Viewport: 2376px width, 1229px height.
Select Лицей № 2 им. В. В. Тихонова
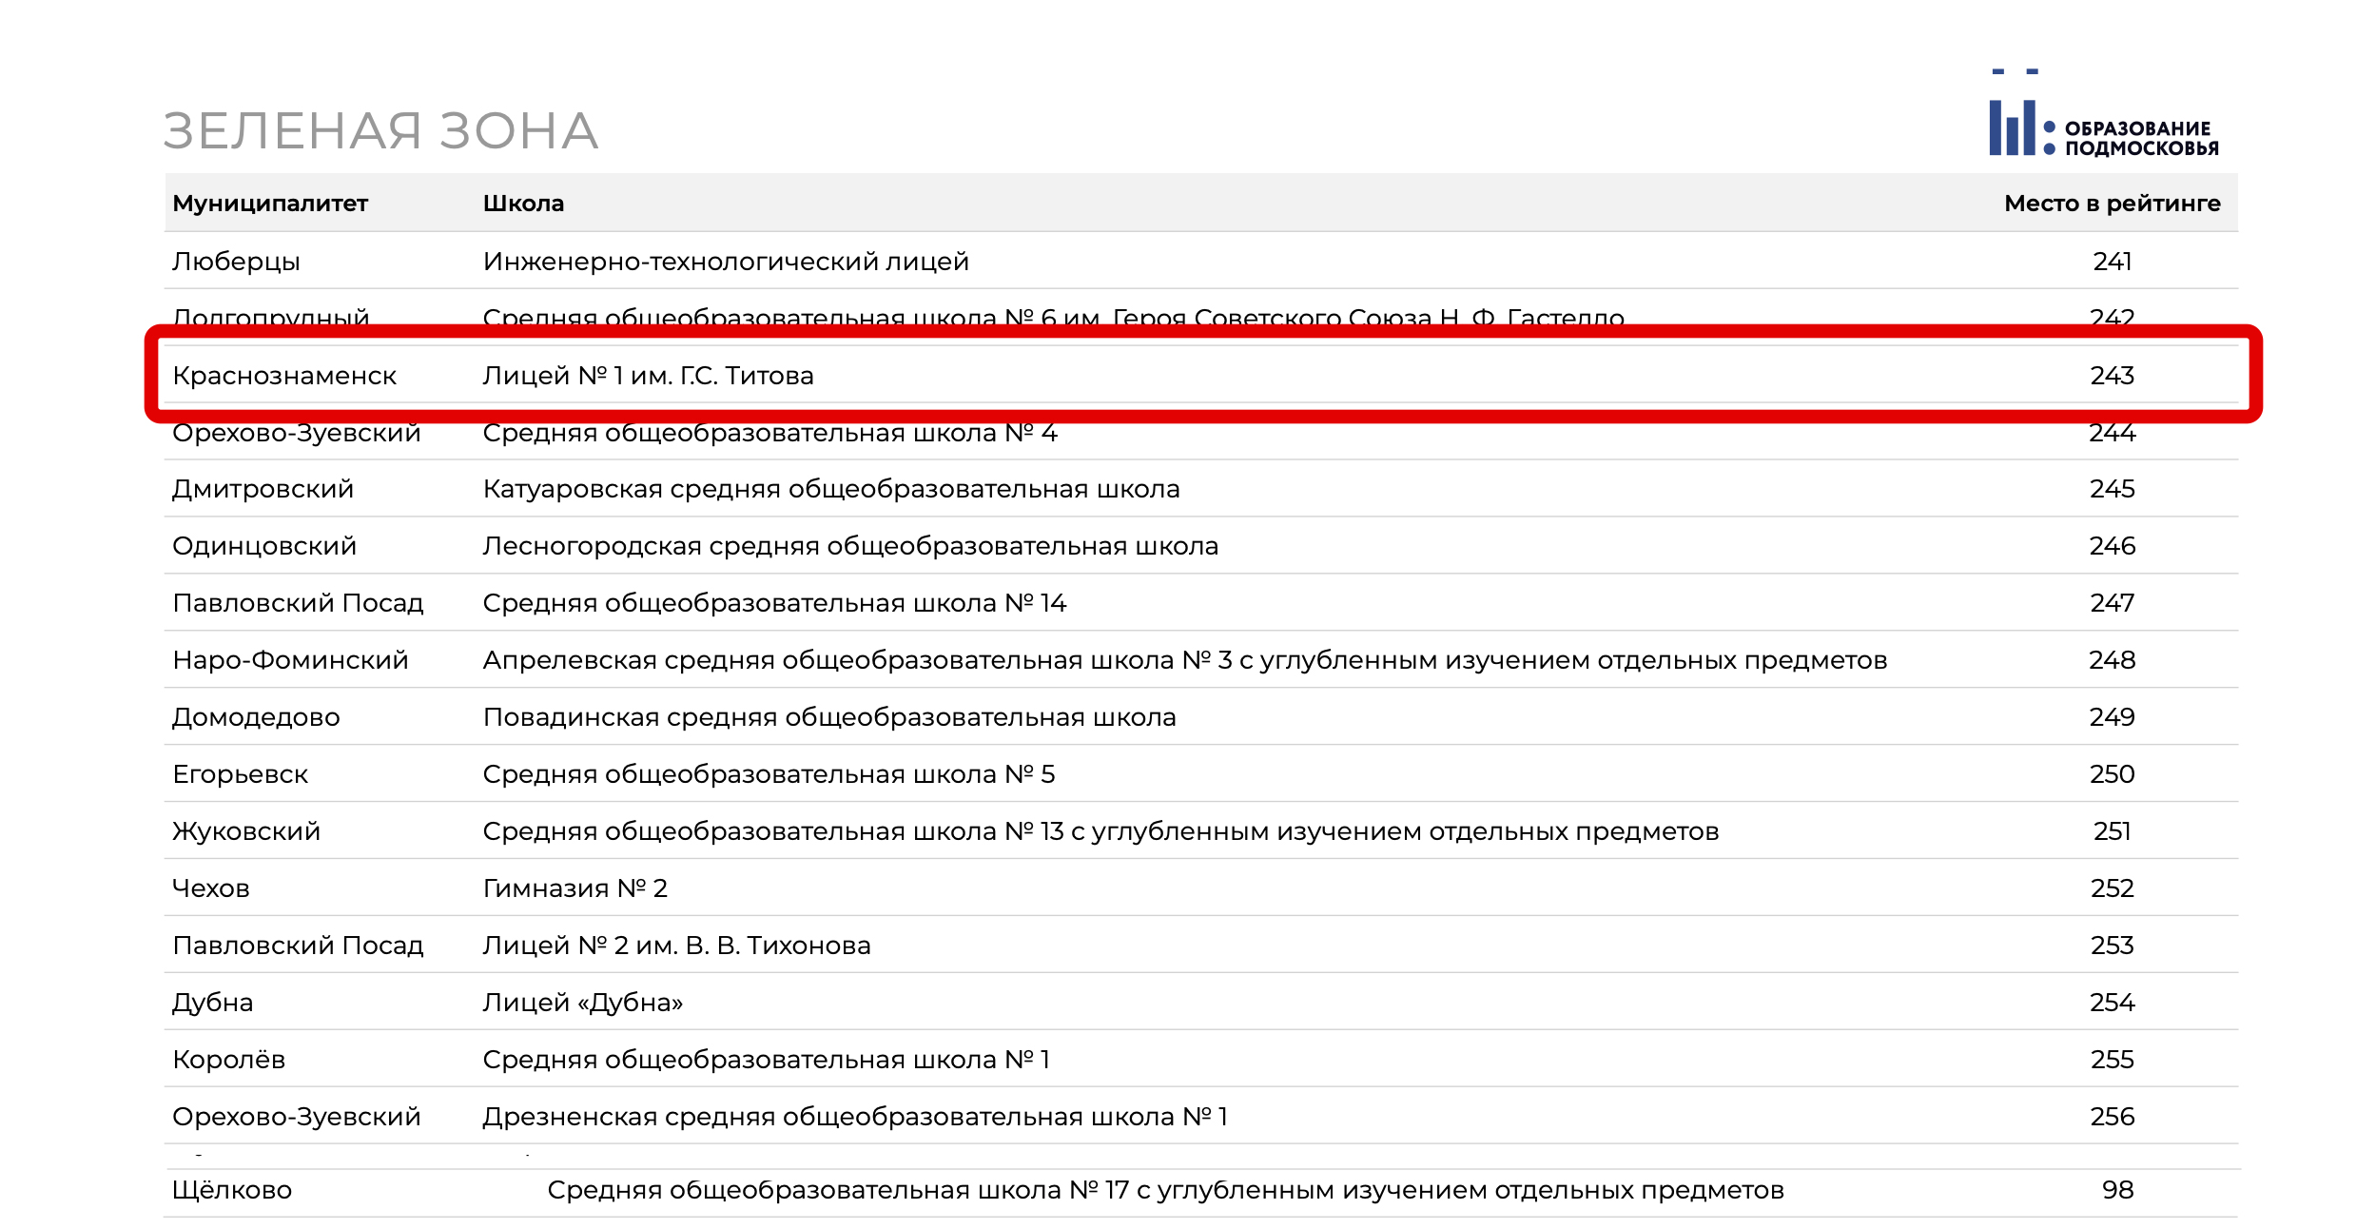(x=676, y=946)
